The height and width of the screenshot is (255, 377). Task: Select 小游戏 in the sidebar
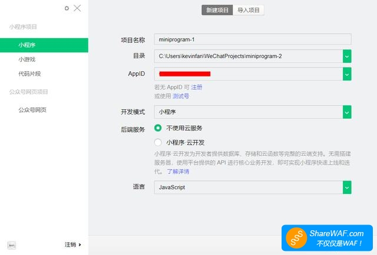[27, 59]
